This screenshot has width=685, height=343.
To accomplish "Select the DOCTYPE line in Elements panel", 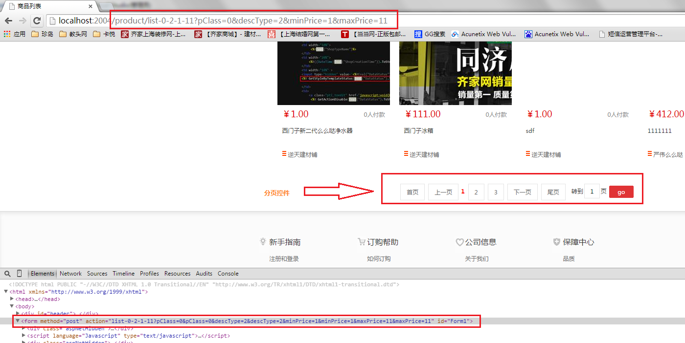I will click(x=204, y=284).
